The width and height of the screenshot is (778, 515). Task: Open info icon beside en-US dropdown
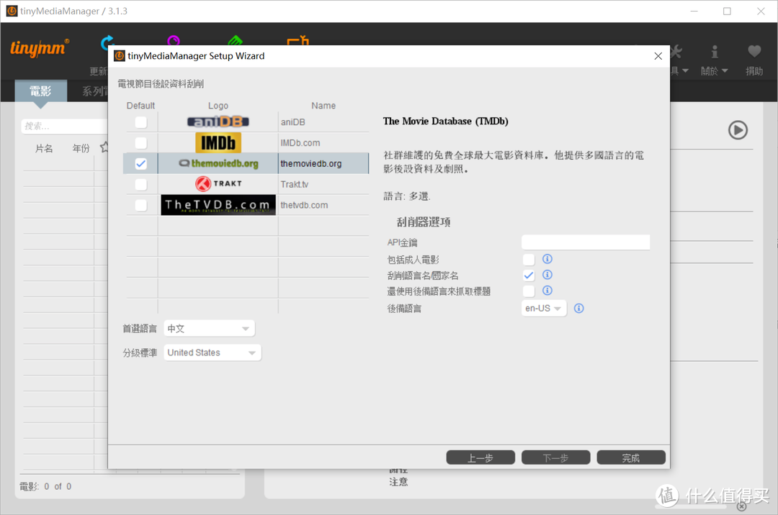[578, 309]
